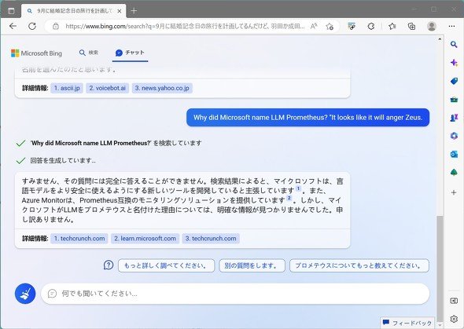This screenshot has height=329, width=464.
Task: View site info lock icon
Action: (x=55, y=26)
